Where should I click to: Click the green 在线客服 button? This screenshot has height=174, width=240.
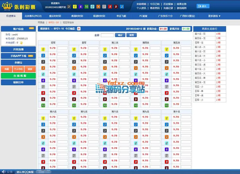click(18, 76)
